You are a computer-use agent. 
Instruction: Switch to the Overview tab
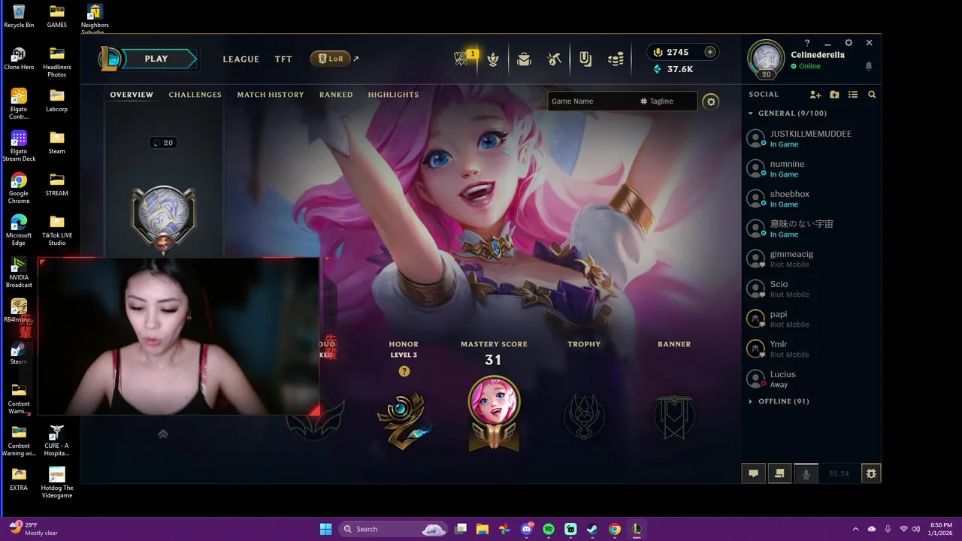tap(132, 95)
